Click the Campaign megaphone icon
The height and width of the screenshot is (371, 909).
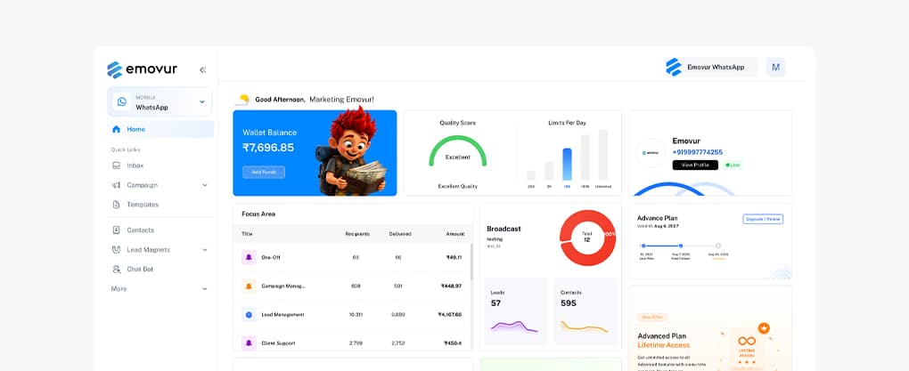(x=117, y=185)
